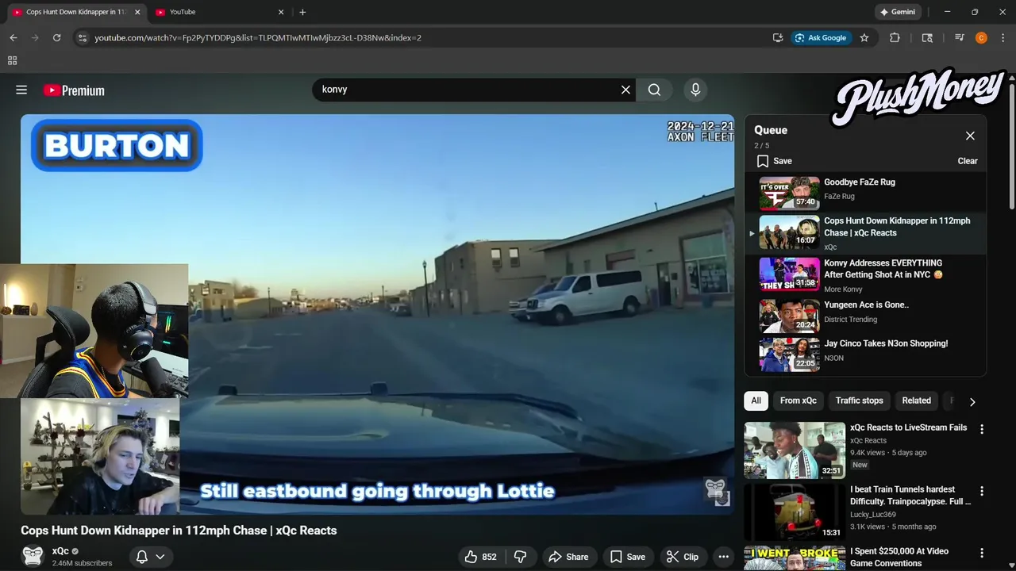Select the Related filter chip
Screen dimensions: 1016x571
click(x=916, y=400)
